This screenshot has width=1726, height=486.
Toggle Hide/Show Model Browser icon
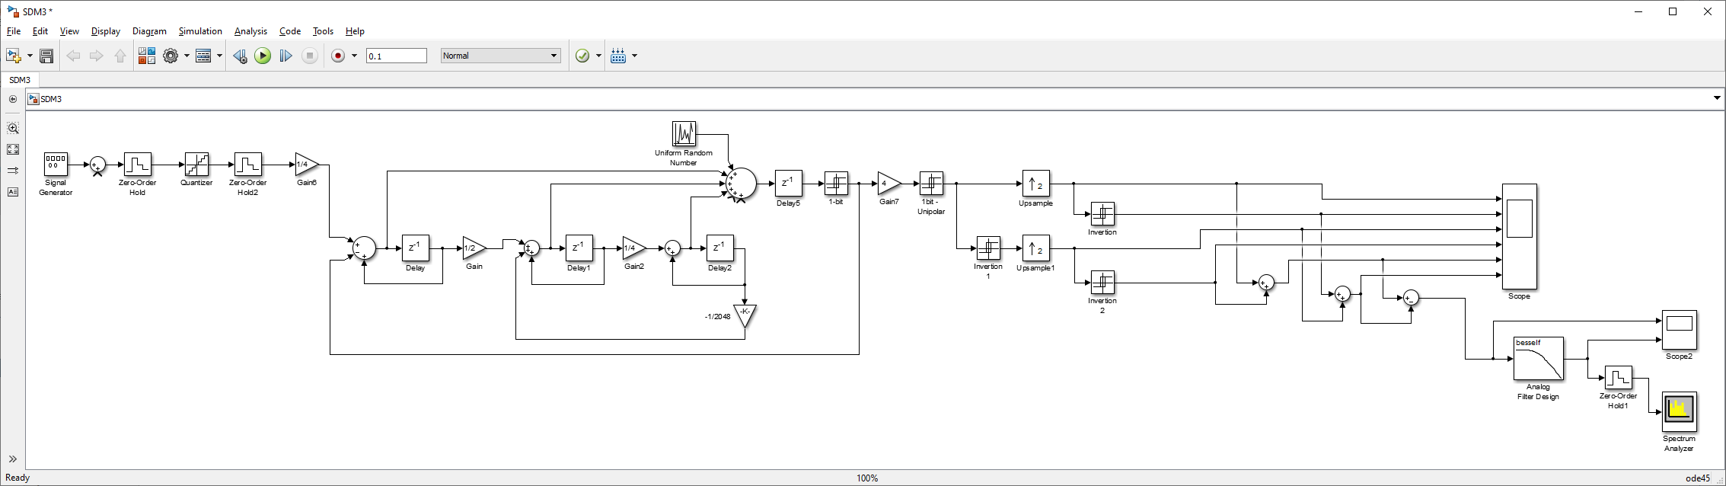tap(13, 459)
